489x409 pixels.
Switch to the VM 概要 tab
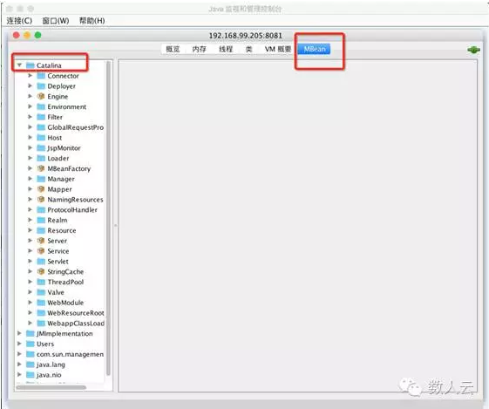(x=278, y=49)
